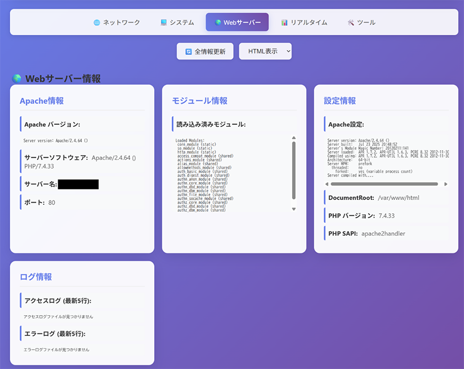Click the globe icon on the ネットワーク tab
The image size is (464, 369).
tap(97, 22)
